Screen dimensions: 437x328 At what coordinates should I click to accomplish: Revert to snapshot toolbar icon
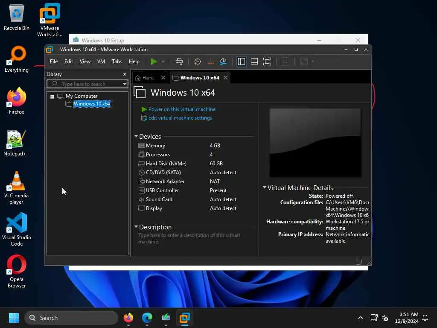[210, 61]
